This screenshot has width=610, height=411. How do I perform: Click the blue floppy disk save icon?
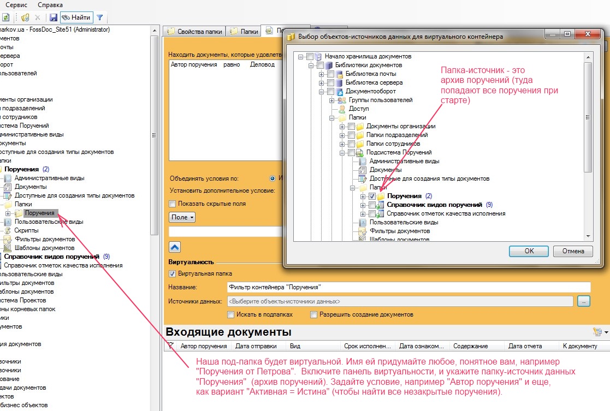coord(53,17)
